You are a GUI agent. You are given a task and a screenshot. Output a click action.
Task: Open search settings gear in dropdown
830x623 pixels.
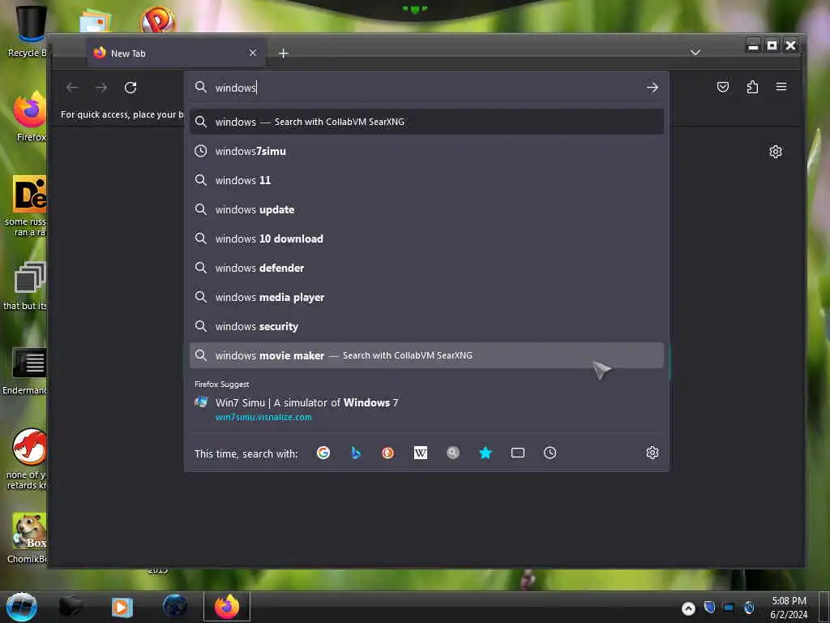[652, 453]
